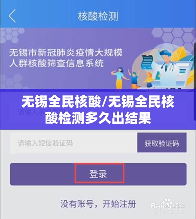Open 没有账号，开始注册 registration link
The image size is (196, 219).
[98, 204]
